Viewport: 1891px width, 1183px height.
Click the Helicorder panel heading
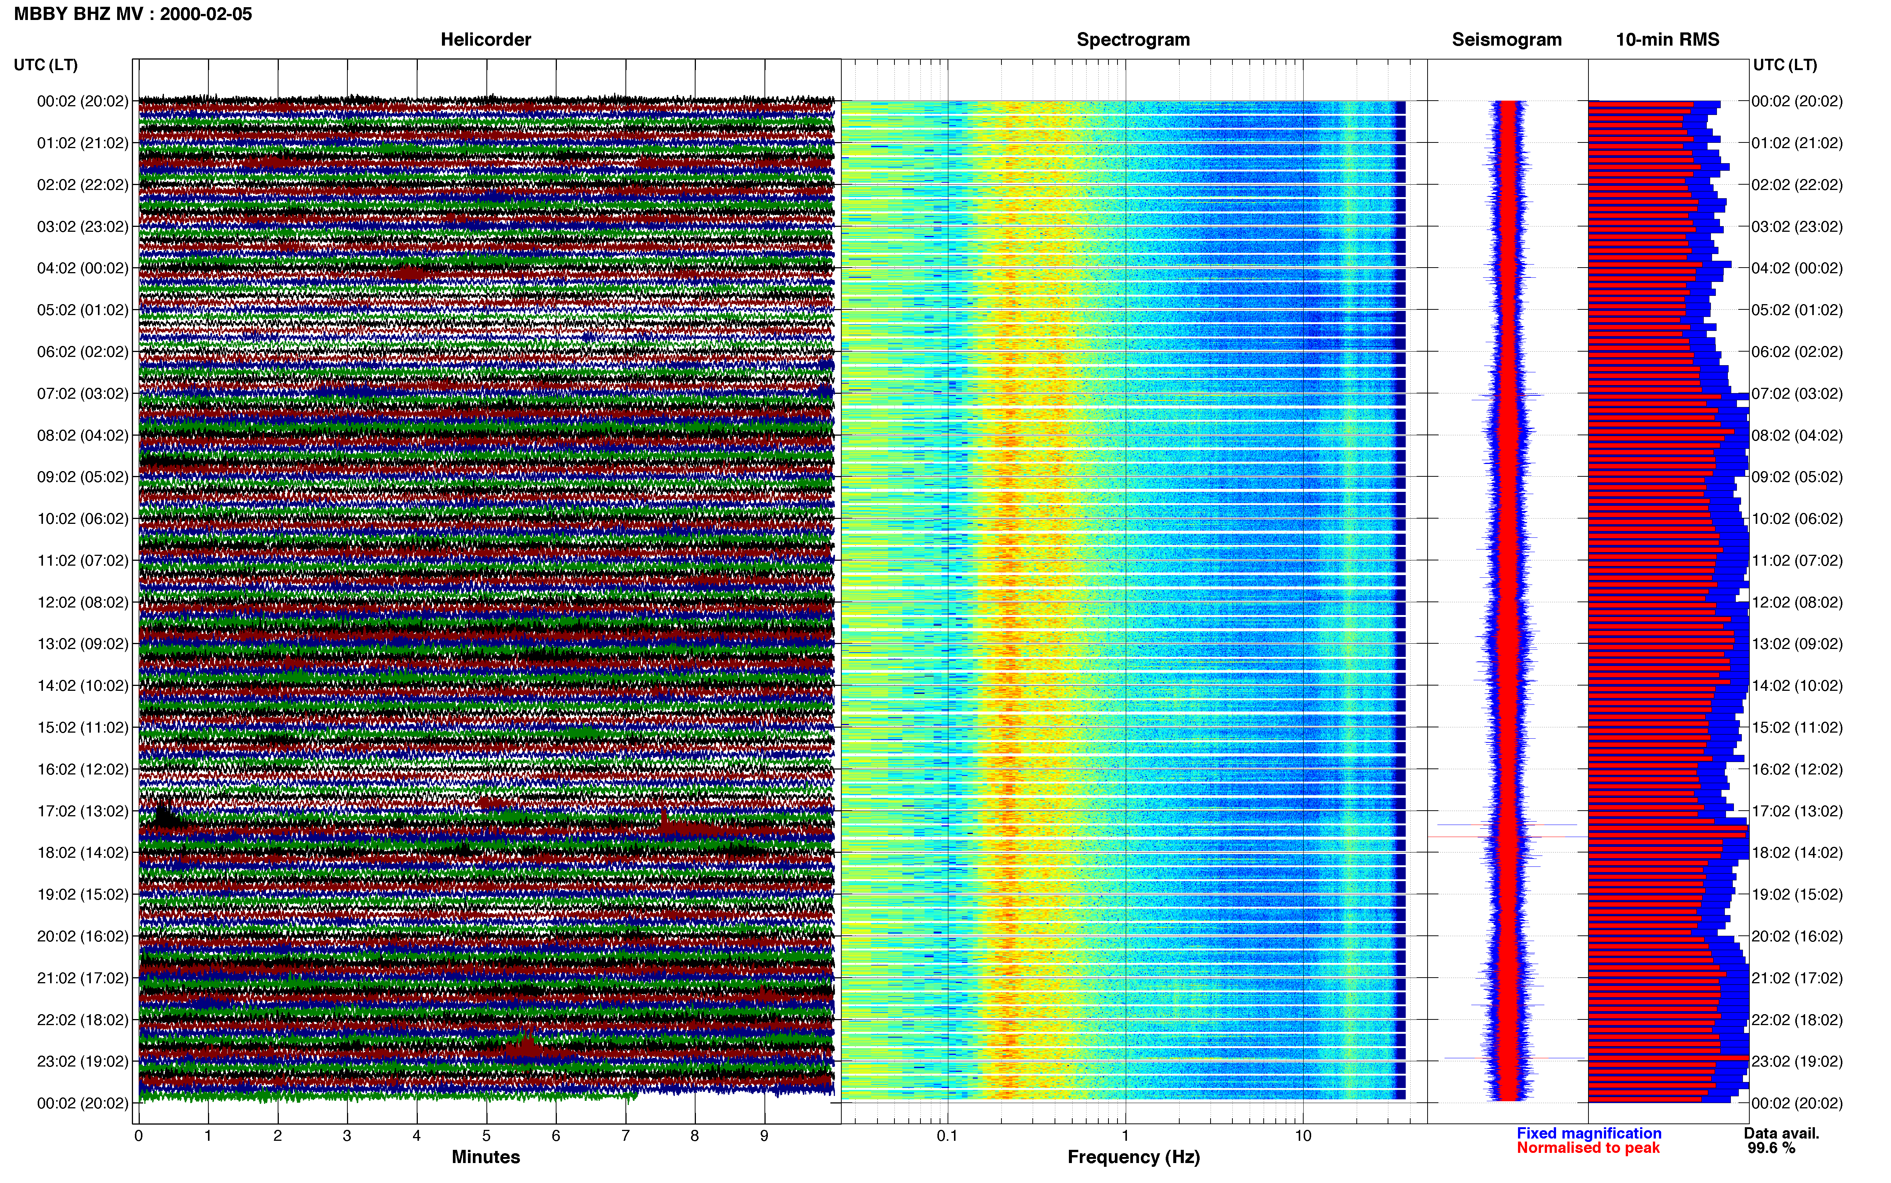click(486, 40)
